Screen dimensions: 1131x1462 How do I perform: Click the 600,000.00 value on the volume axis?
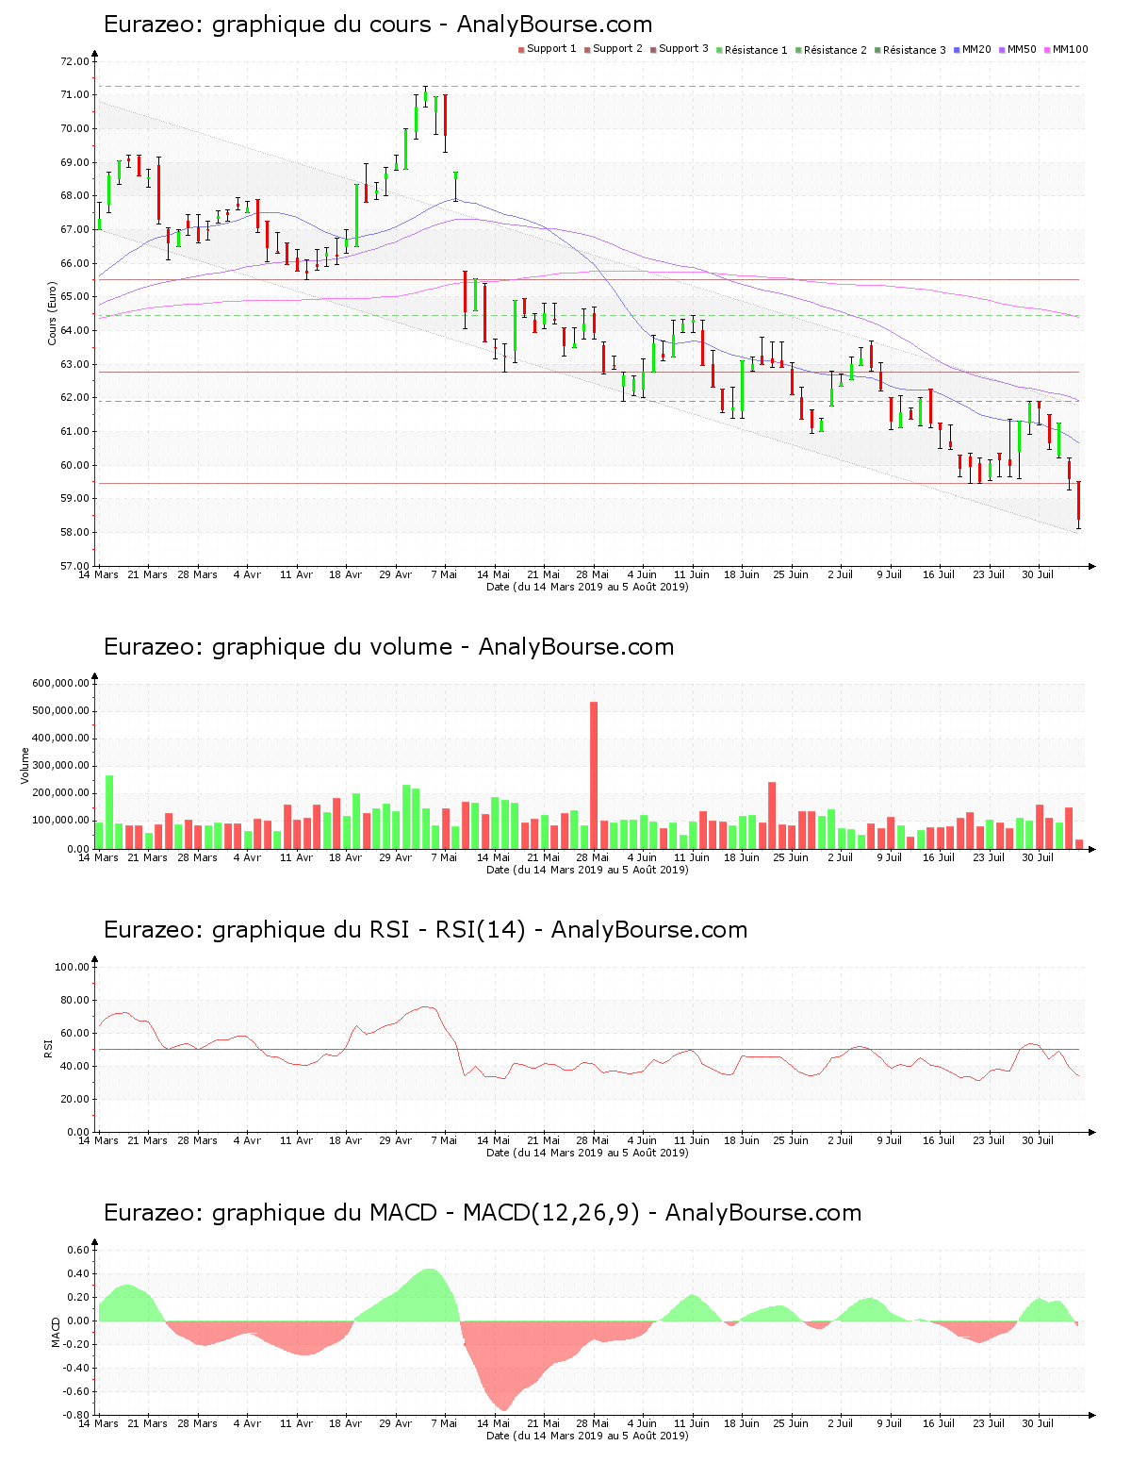pos(61,684)
